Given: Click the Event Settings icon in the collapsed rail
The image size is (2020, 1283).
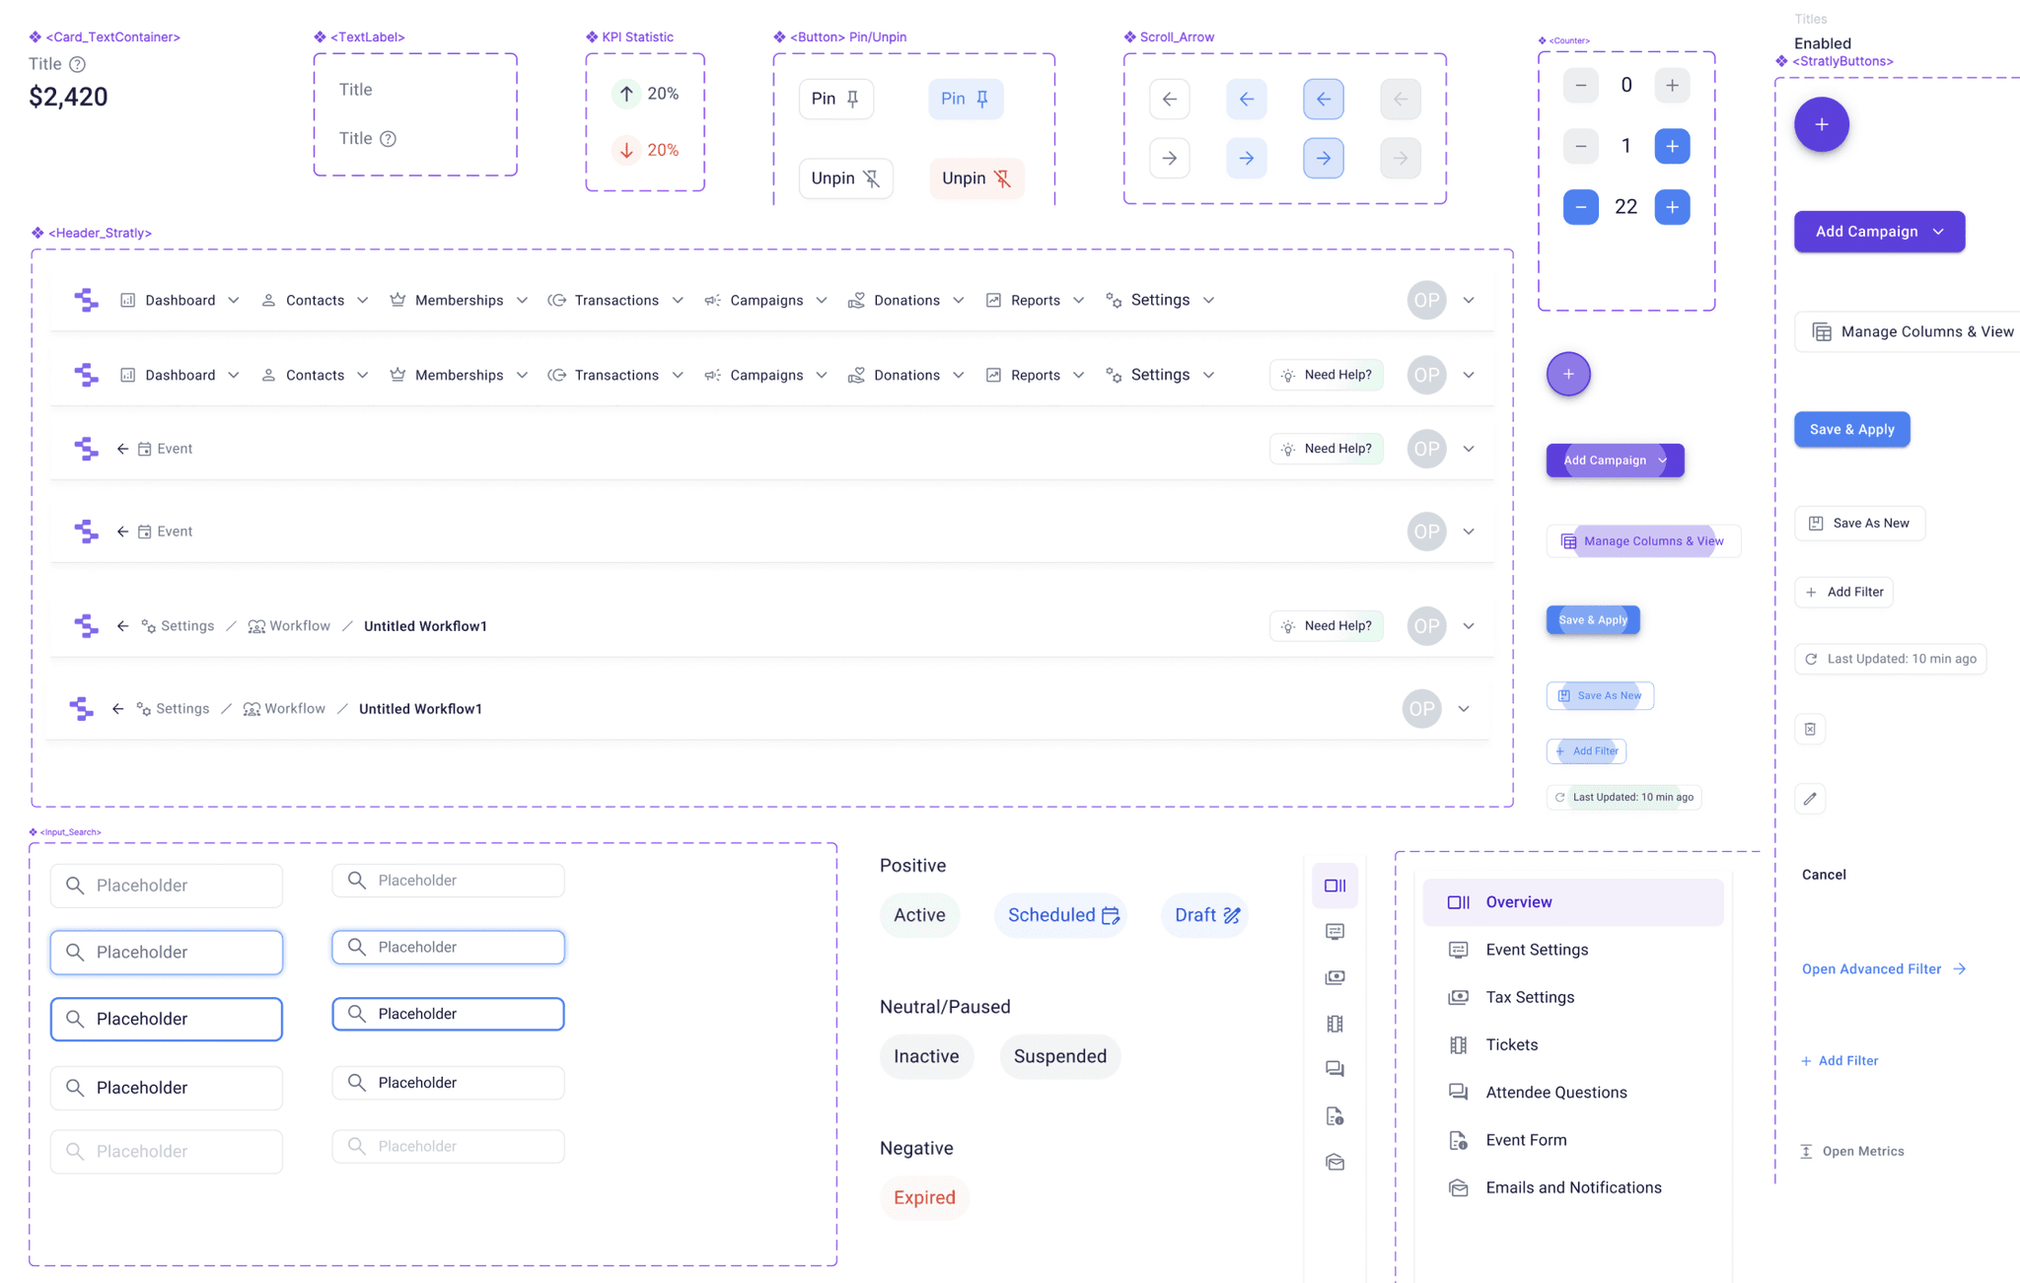Looking at the screenshot, I should pos(1335,931).
